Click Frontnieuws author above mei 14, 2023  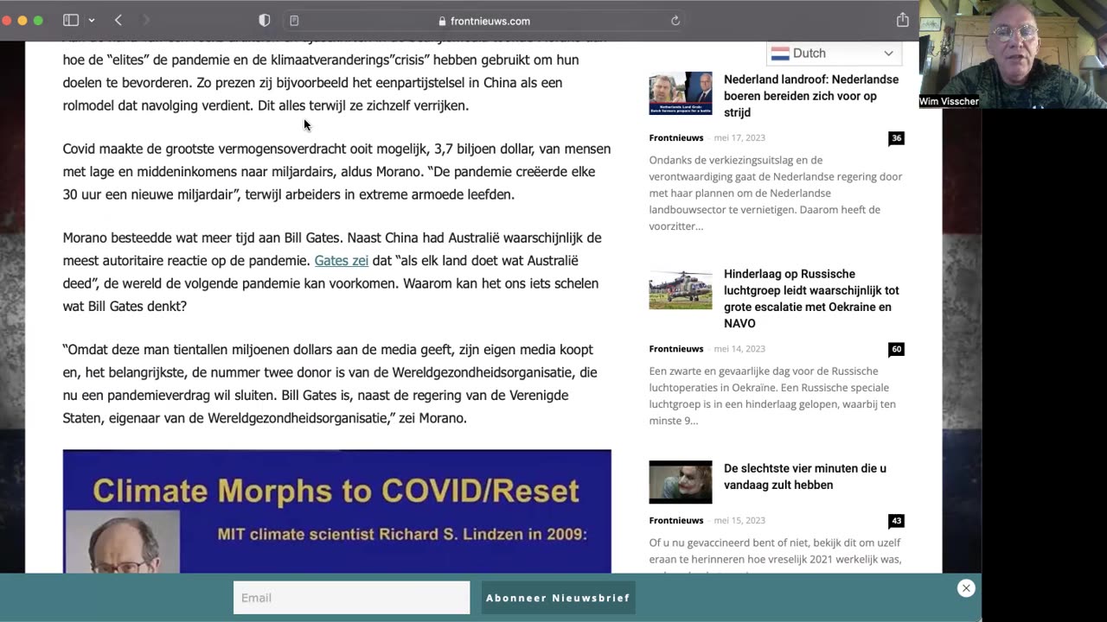pos(676,349)
